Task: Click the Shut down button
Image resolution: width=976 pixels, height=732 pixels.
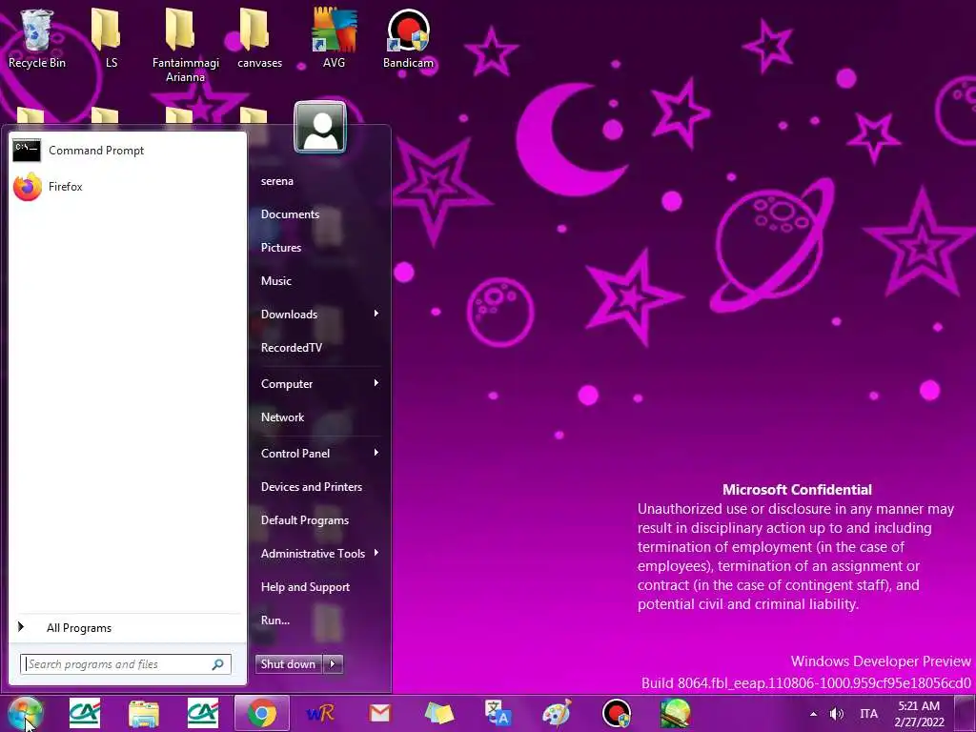Action: [x=289, y=664]
